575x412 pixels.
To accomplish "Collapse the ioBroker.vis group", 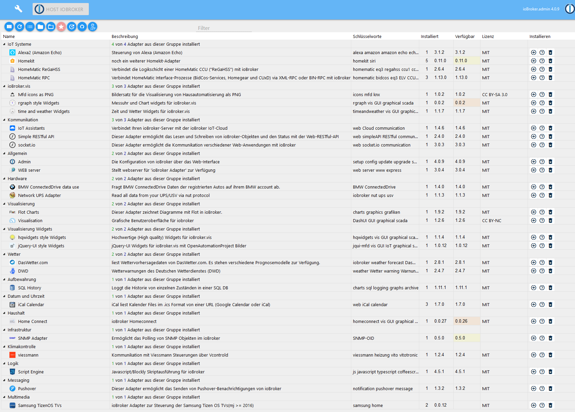I will pyautogui.click(x=4, y=86).
